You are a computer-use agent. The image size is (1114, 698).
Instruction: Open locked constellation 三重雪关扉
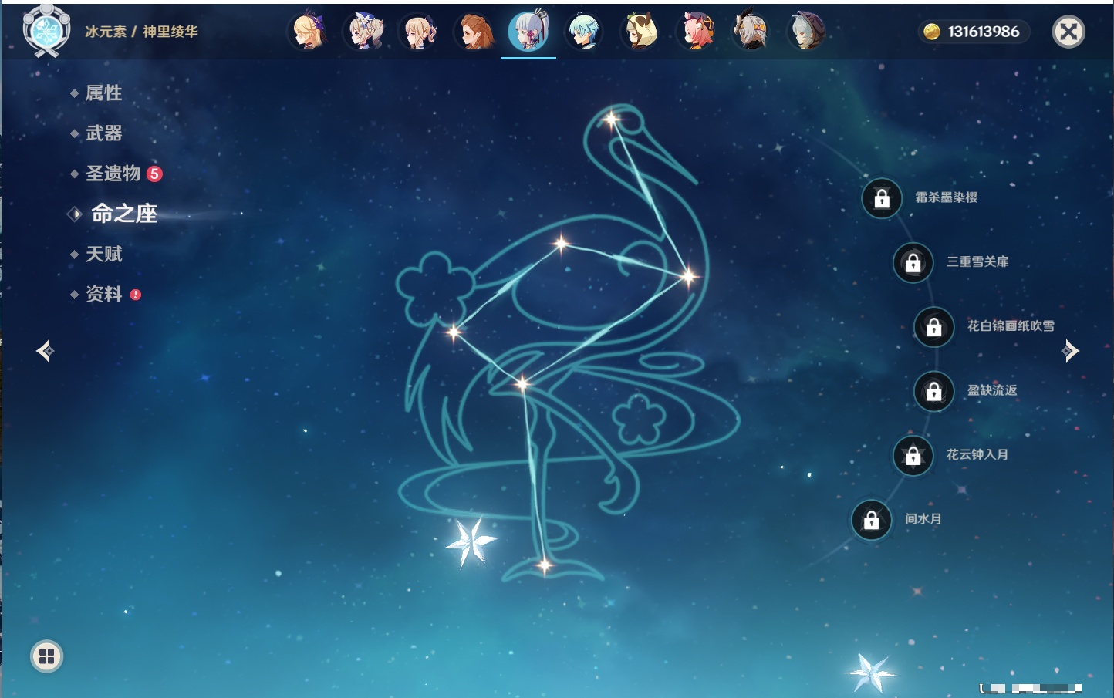[x=913, y=262]
